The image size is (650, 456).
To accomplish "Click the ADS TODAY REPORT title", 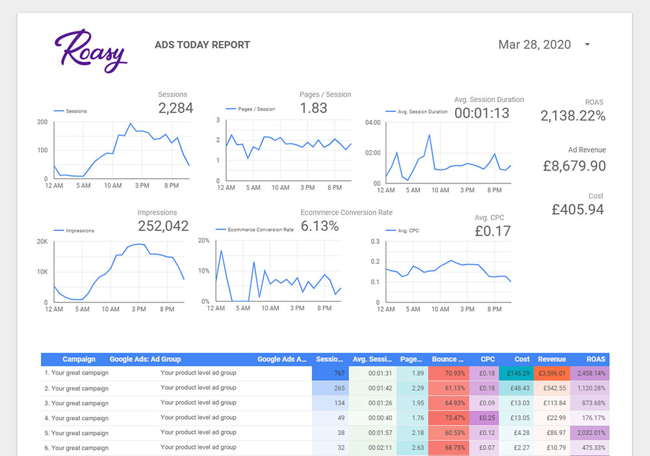I will 202,45.
